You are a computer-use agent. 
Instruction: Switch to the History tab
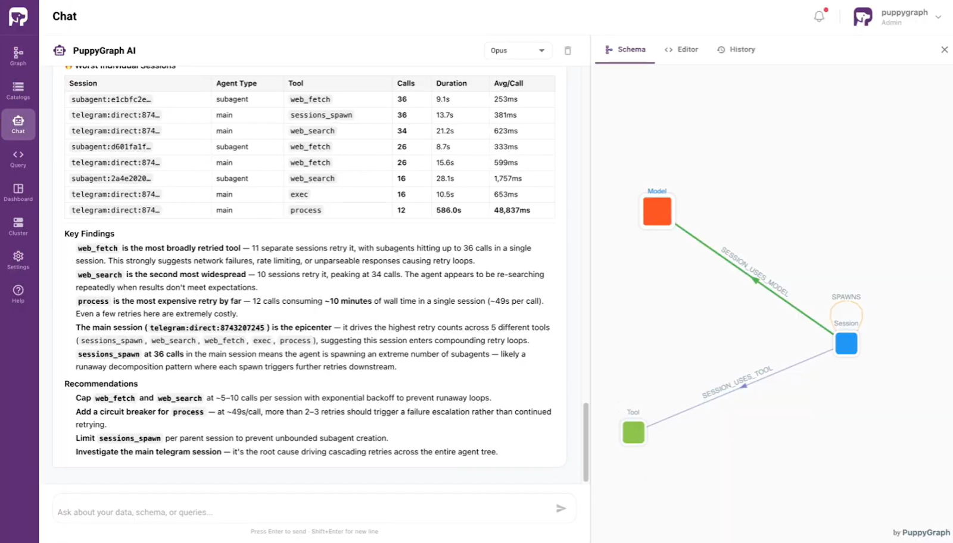pyautogui.click(x=736, y=49)
